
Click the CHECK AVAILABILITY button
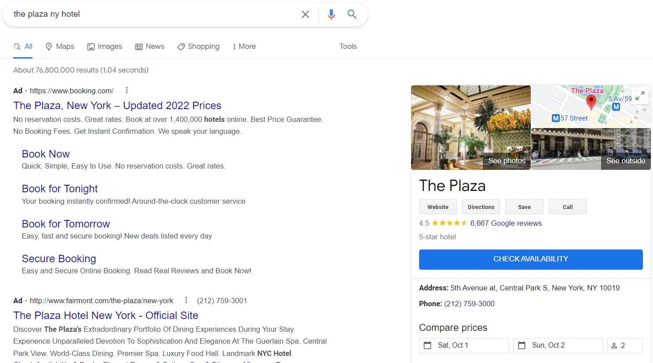531,259
